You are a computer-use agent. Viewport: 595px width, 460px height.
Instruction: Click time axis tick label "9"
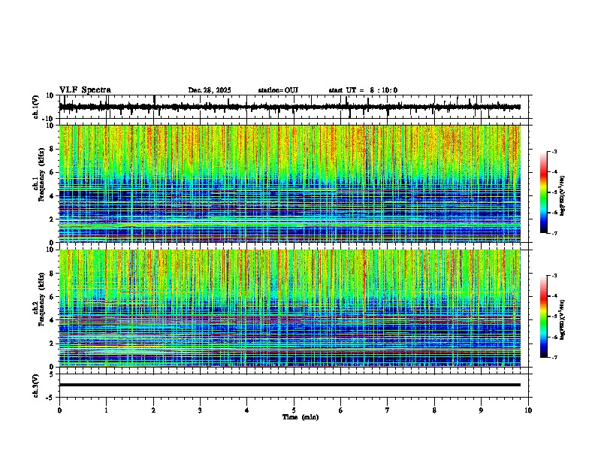[481, 410]
